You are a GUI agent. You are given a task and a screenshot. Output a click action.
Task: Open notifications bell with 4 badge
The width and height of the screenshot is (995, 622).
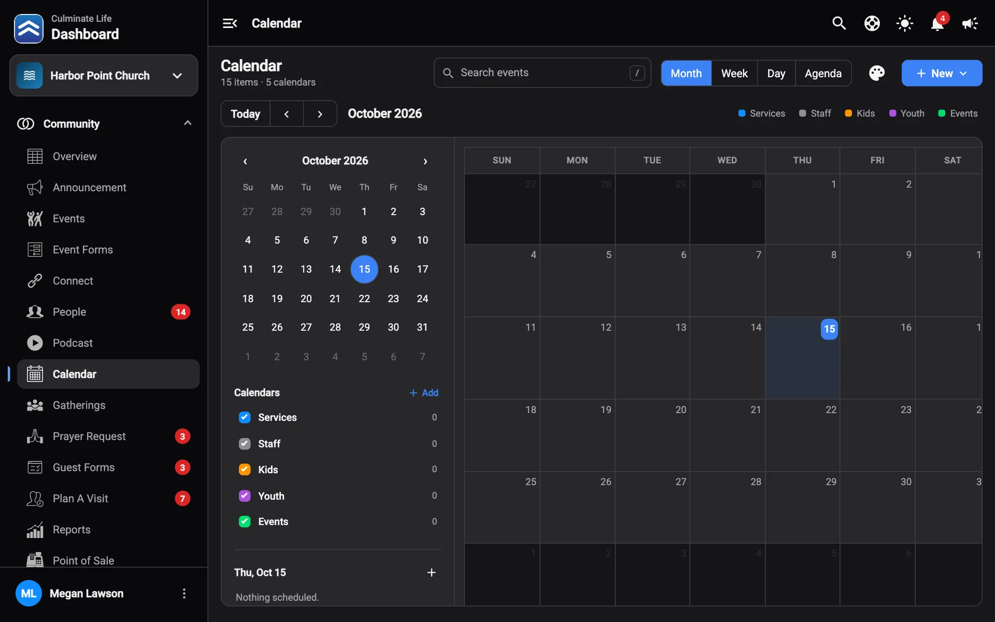(x=937, y=23)
